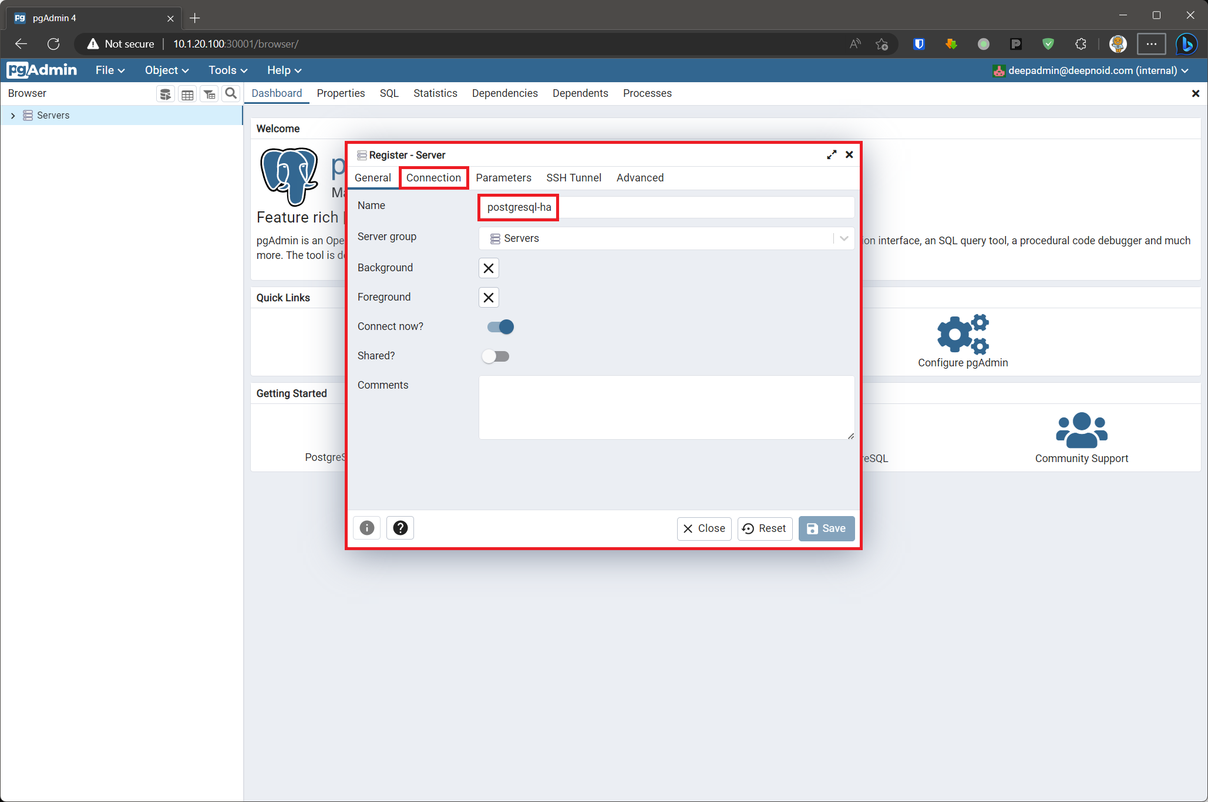The image size is (1208, 802).
Task: Click the browser Back arrow
Action: [21, 44]
